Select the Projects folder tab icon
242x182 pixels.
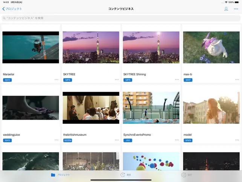pos(53,175)
